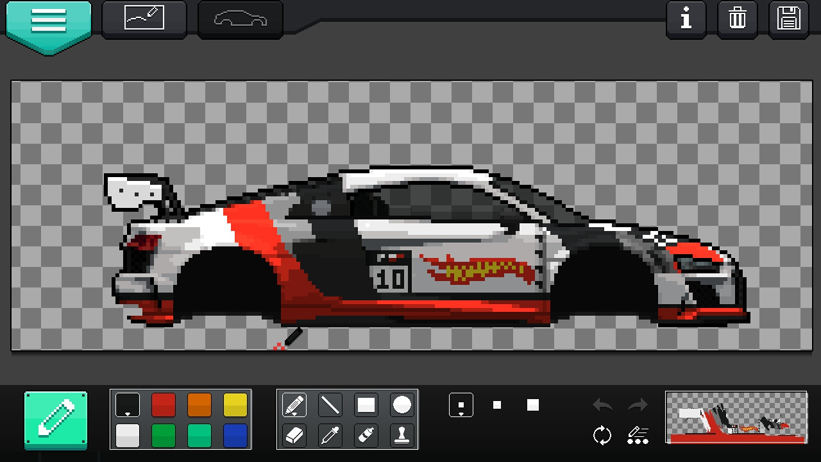Select the rectangle shape tool
Screen dimensions: 821x462
coord(366,405)
